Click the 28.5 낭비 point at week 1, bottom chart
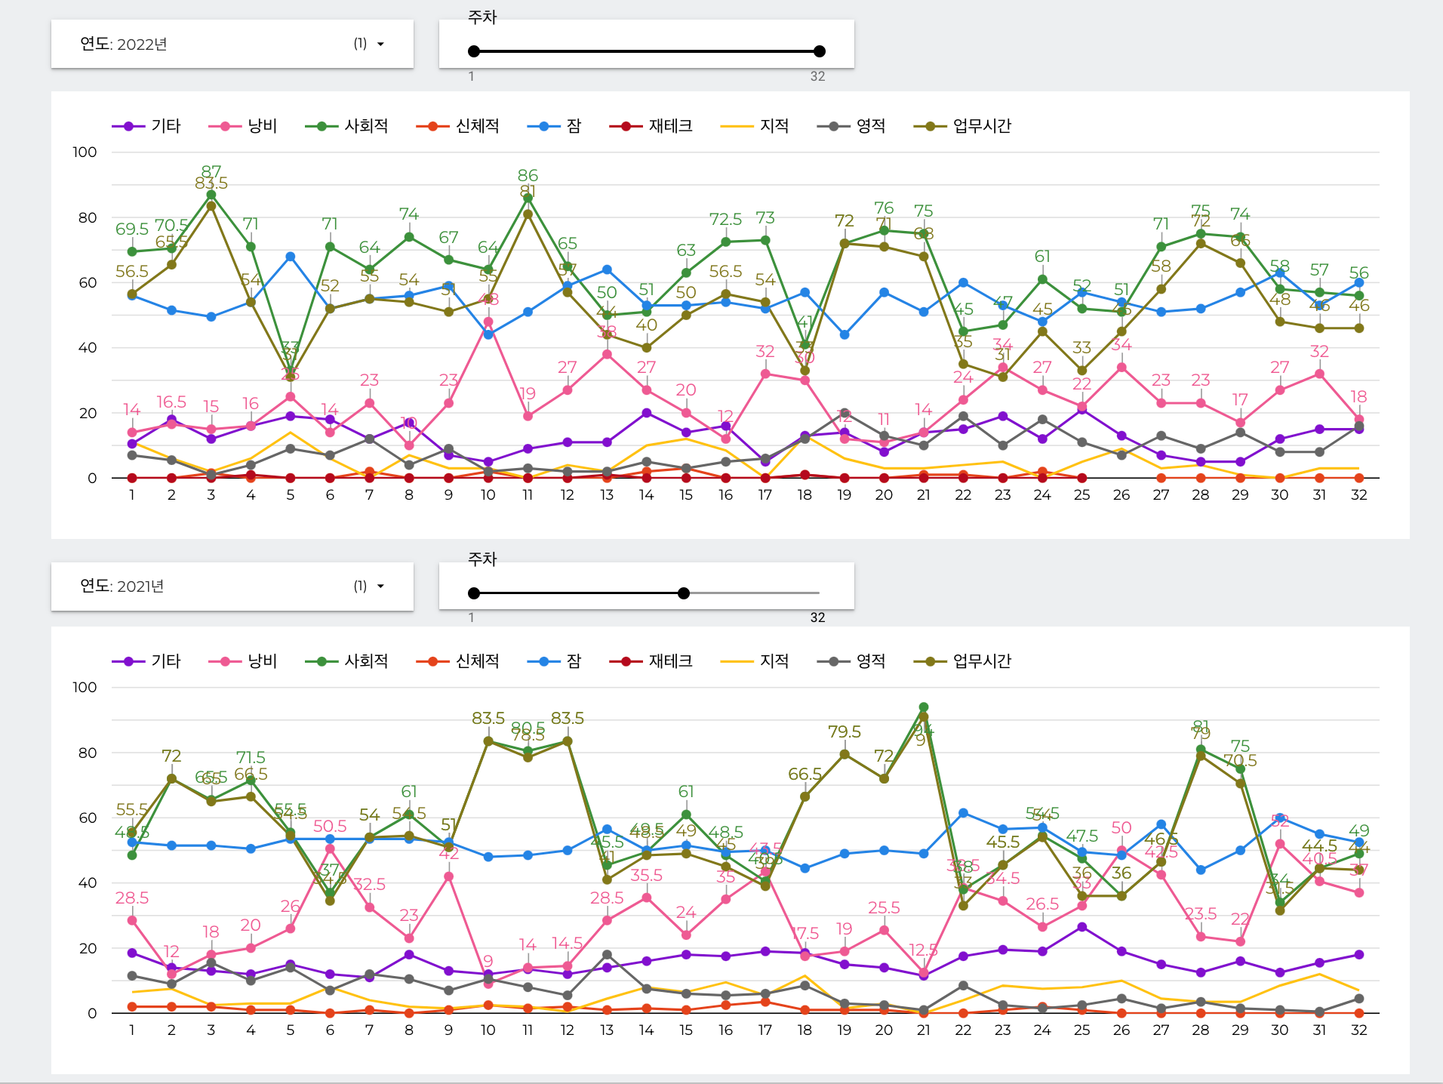Viewport: 1443px width, 1084px height. [132, 920]
